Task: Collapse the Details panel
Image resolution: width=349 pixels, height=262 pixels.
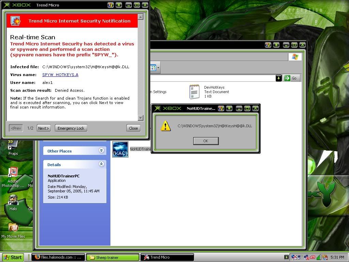Action: (x=101, y=164)
